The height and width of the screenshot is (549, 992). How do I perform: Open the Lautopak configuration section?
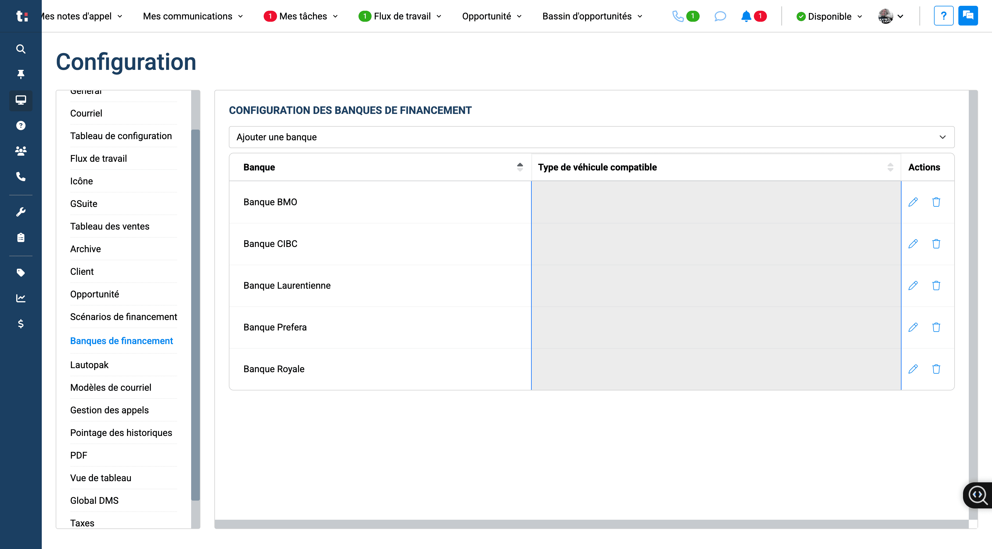(89, 365)
